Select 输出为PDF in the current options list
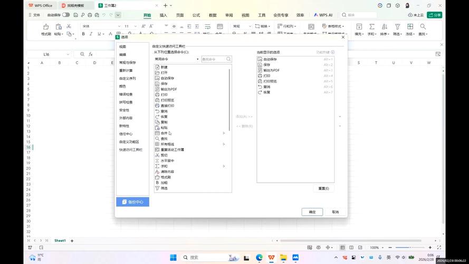The height and width of the screenshot is (264, 469). coord(295,70)
